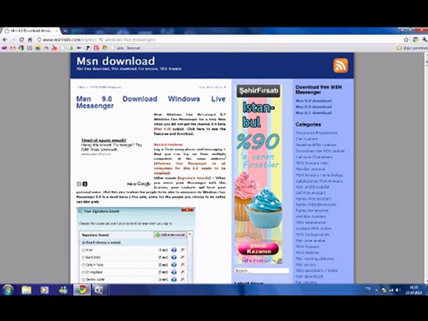This screenshot has height=321, width=428.
Task: Click the browser forward arrow
Action: pyautogui.click(x=13, y=40)
